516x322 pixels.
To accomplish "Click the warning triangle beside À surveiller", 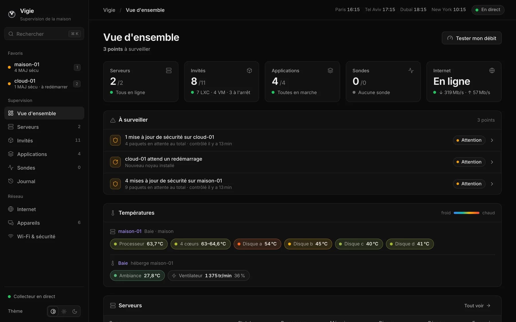I will pos(113,120).
